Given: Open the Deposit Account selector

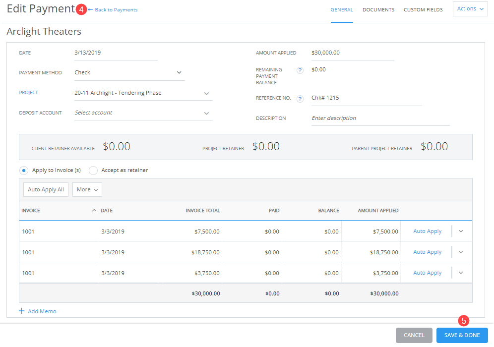Looking at the screenshot, I should tap(206, 113).
